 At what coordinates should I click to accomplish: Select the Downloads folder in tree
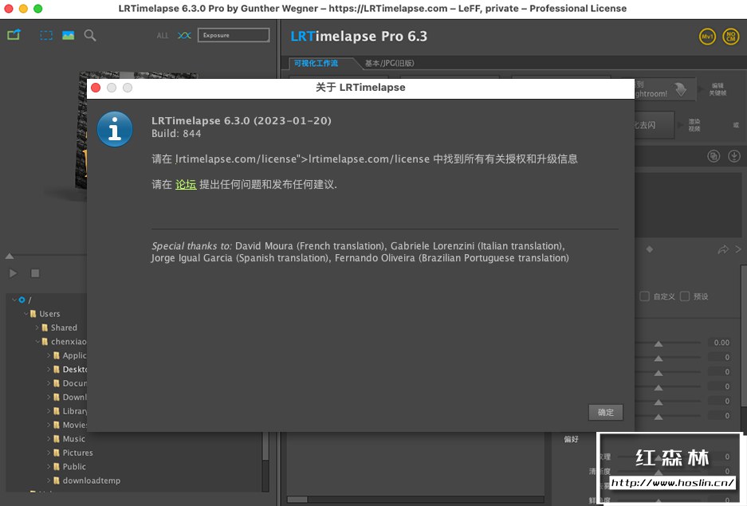75,397
